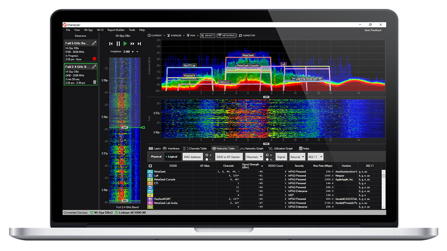This screenshot has width=447, height=251.
Task: Increase the timespan using the plus control
Action: pyautogui.click(x=132, y=52)
